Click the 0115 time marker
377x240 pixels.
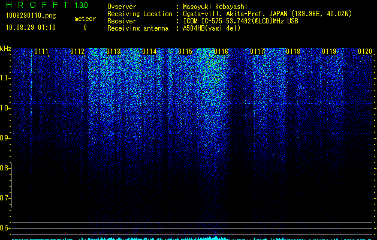[x=185, y=52]
